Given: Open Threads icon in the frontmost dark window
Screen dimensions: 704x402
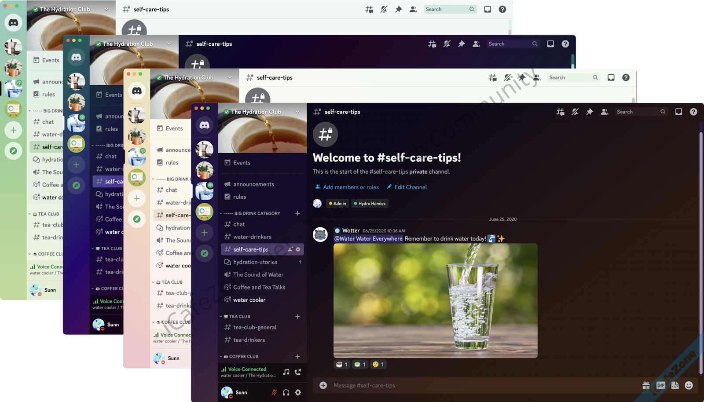Looking at the screenshot, I should pos(560,112).
